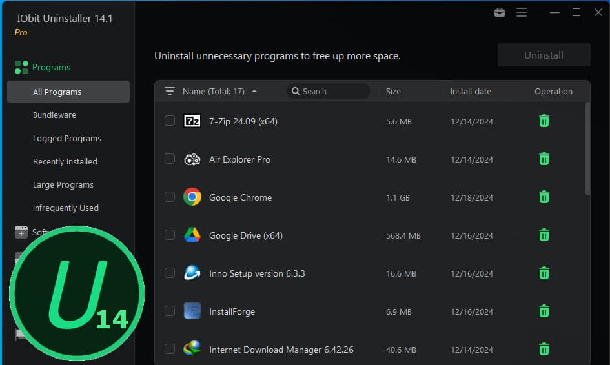Click the Air Explorer Pro program icon

pos(192,159)
